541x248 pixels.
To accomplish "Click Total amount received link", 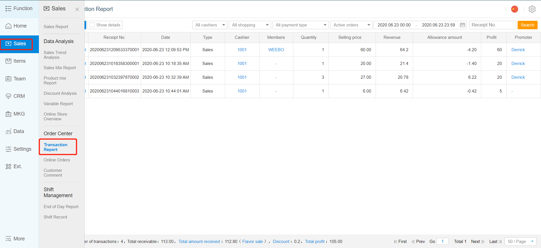I will [x=199, y=242].
